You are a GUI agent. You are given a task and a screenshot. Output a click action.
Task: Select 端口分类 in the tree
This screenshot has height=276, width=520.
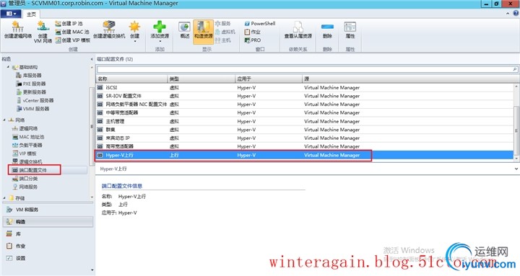pyautogui.click(x=25, y=179)
